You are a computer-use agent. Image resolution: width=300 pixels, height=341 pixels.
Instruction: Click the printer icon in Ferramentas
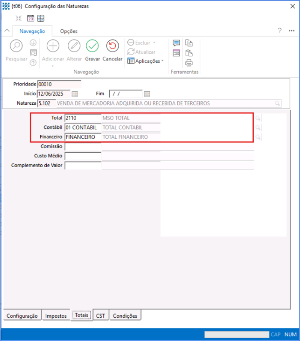coord(189,62)
